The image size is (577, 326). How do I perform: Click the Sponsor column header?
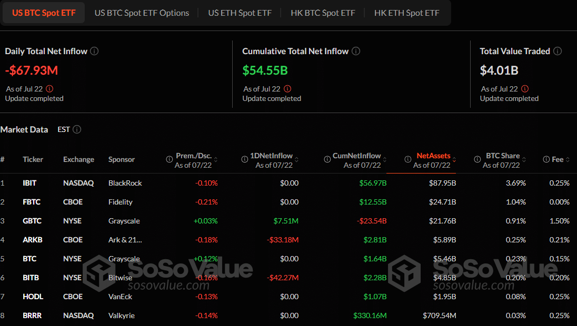pyautogui.click(x=122, y=159)
